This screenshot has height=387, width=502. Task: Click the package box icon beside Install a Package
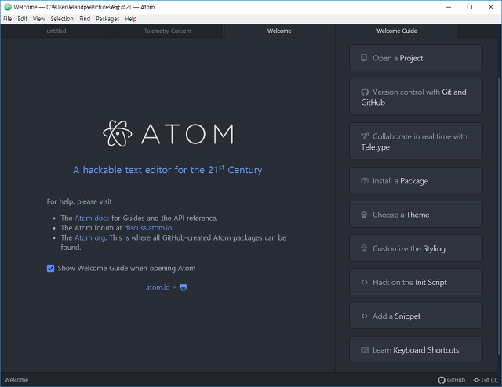pos(365,181)
